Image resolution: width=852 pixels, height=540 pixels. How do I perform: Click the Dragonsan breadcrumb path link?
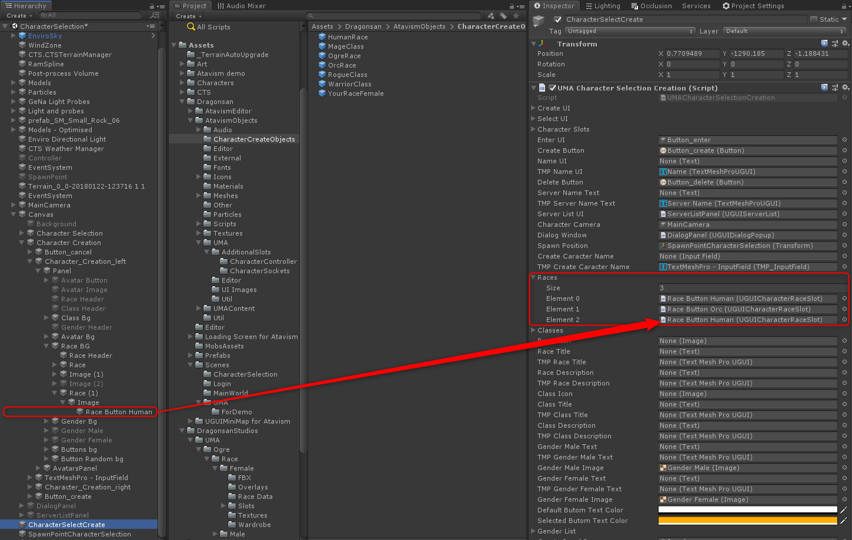tap(363, 26)
